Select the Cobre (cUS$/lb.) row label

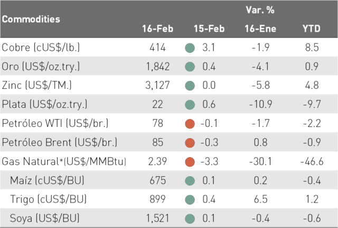pyautogui.click(x=41, y=48)
